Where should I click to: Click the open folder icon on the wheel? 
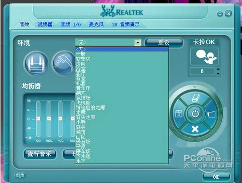click(x=212, y=114)
